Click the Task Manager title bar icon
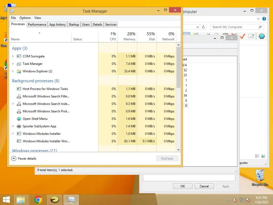Image resolution: width=273 pixels, height=205 pixels. click(x=12, y=11)
